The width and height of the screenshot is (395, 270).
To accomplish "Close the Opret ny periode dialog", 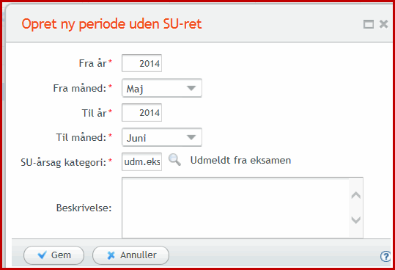I will point(384,24).
